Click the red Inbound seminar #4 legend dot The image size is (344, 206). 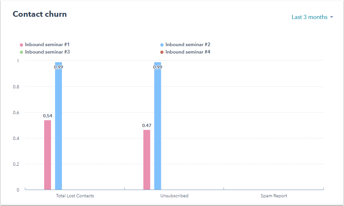click(162, 52)
